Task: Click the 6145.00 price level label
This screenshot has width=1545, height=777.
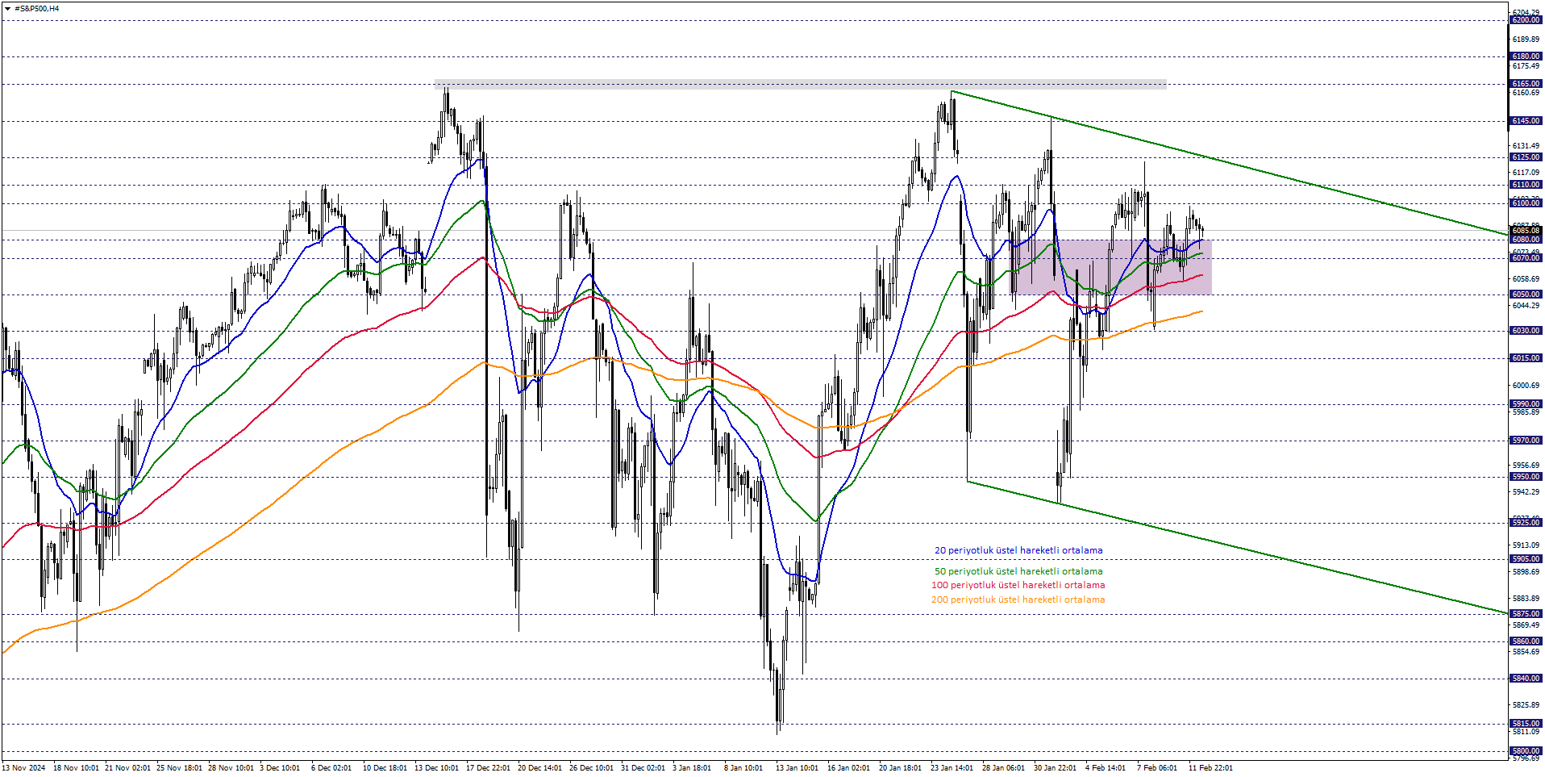Action: tap(1526, 121)
